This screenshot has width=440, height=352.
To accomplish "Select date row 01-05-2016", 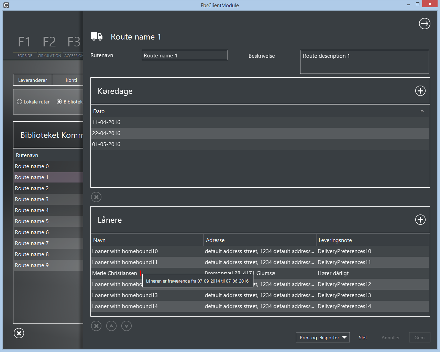I will tap(260, 144).
